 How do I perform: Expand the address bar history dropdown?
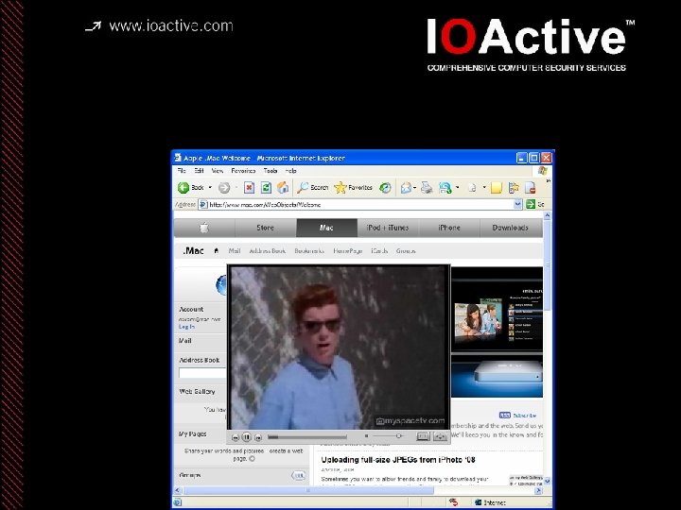coord(517,204)
